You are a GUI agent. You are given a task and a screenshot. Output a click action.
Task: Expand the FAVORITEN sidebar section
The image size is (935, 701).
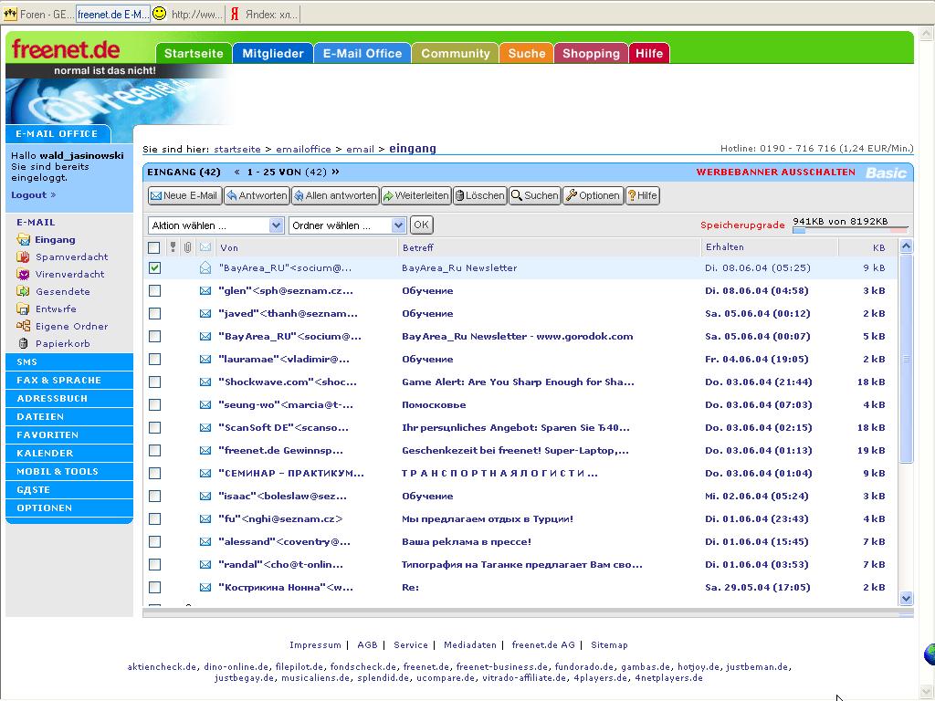69,435
